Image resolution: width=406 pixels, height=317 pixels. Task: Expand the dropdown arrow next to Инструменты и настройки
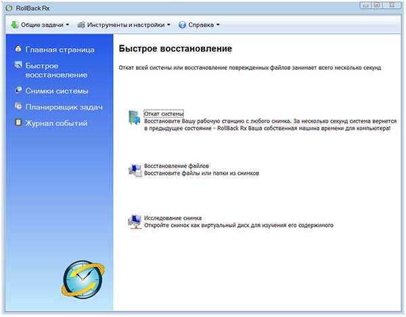[168, 25]
